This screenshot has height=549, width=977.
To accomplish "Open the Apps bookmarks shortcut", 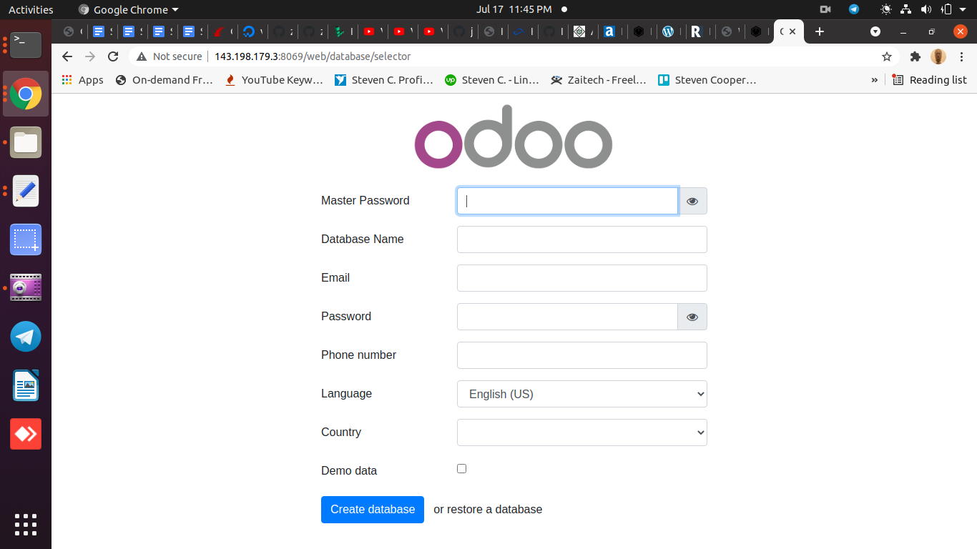I will [83, 80].
